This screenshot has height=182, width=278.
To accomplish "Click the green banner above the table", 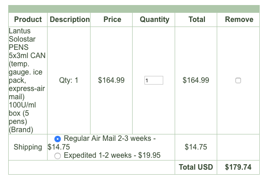I will click(x=134, y=9).
